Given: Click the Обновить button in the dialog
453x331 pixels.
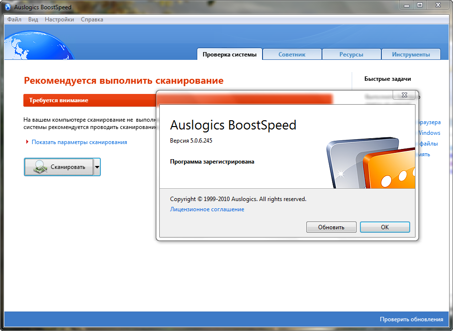Looking at the screenshot, I should point(331,227).
